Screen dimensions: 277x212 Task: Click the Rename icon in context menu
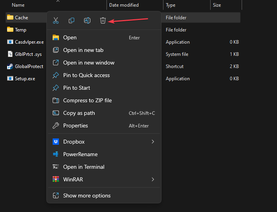point(87,20)
